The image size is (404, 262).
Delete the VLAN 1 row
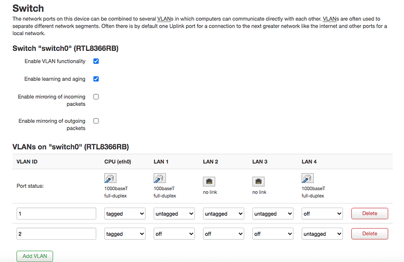coord(369,213)
